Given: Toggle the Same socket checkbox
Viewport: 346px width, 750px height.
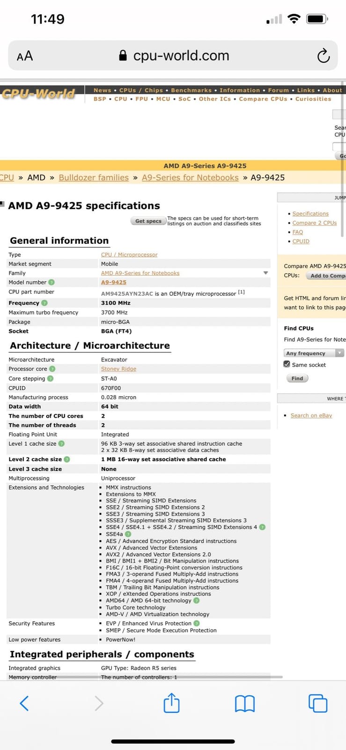Looking at the screenshot, I should (x=287, y=364).
